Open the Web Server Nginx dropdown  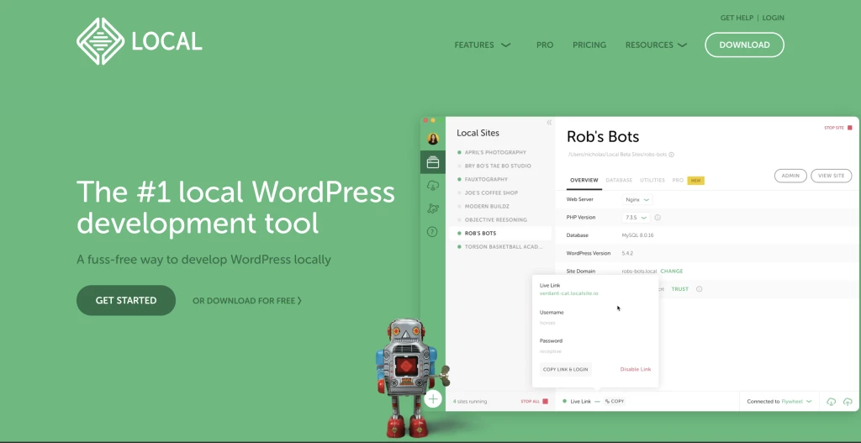637,200
